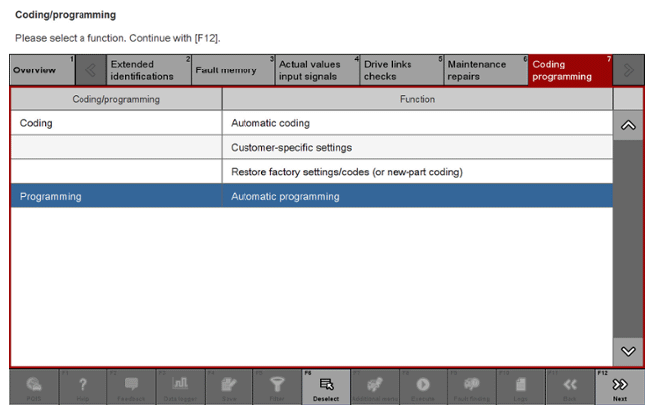Click the Next (F12) arrow button
654x414 pixels.
click(620, 387)
